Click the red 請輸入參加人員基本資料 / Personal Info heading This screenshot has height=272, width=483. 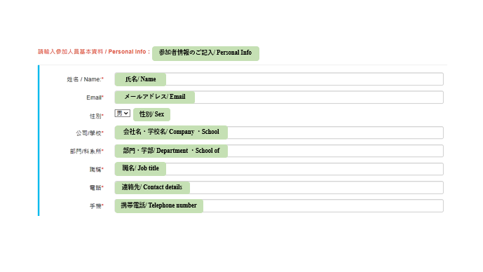pos(94,52)
